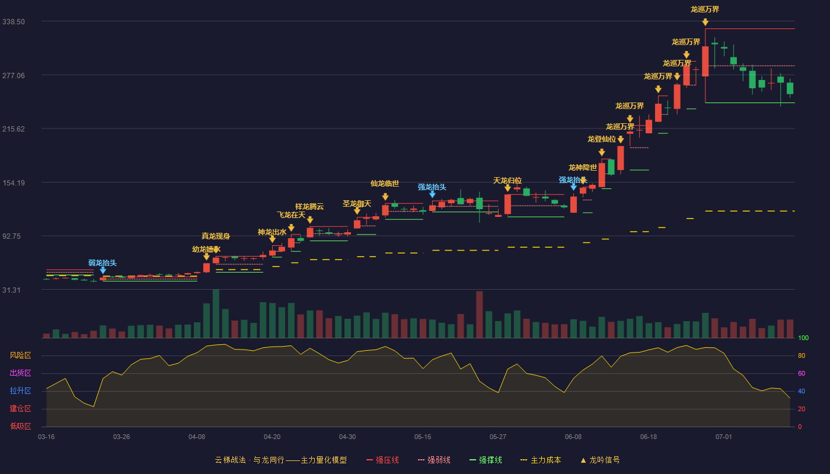Toggle the 龙吟信号 legend entry
830x474 pixels.
pos(600,460)
